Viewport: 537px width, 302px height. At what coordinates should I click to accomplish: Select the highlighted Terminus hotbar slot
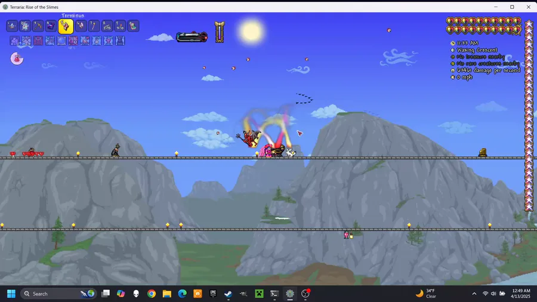point(66,26)
